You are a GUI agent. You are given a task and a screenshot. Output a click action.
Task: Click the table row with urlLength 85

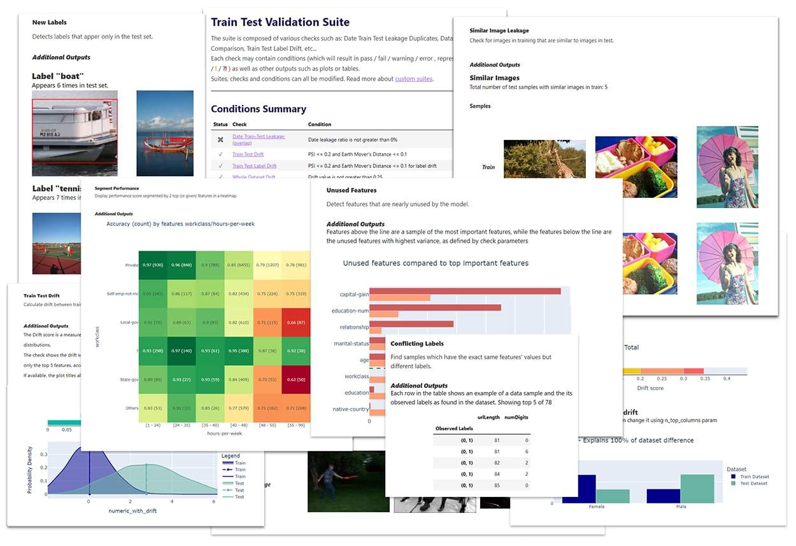coord(481,485)
